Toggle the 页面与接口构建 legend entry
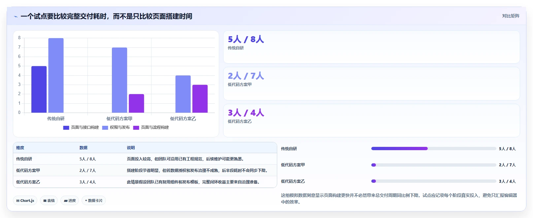Screen dimensions: 533x218 81,127
